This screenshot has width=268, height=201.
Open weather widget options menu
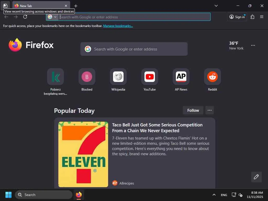253,46
